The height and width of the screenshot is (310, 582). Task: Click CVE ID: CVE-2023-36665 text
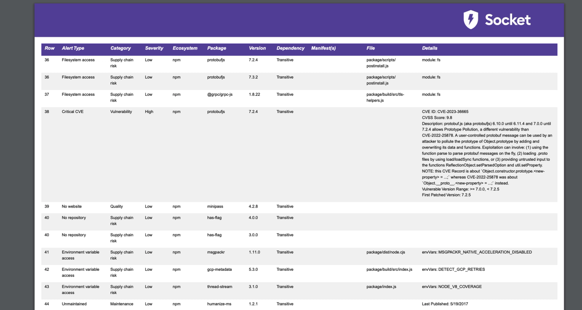pos(445,112)
